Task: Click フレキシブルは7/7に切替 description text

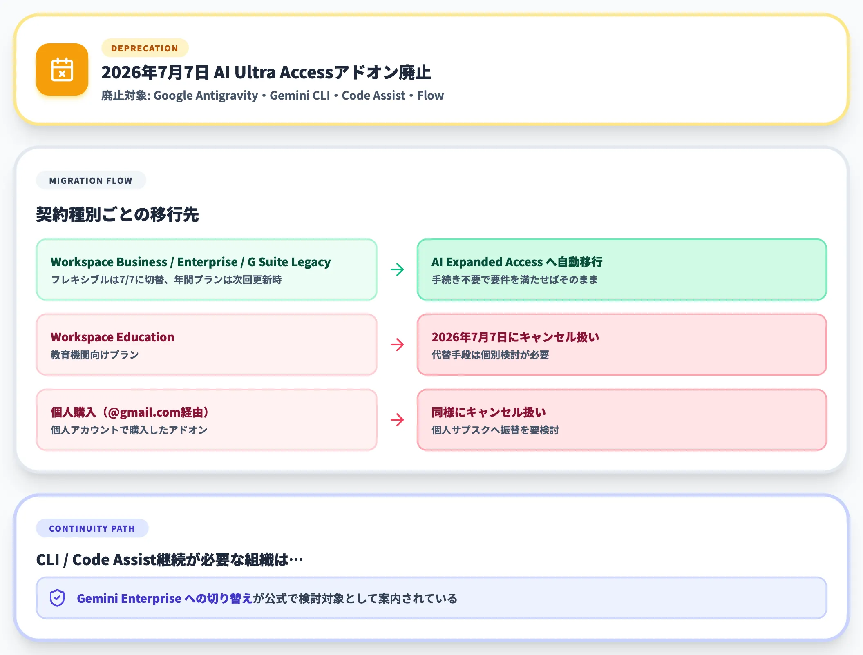Action: coord(166,280)
